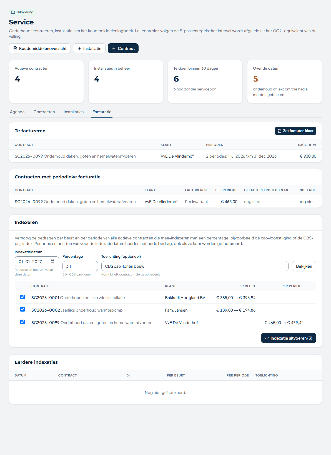This screenshot has height=455, width=331.
Task: Click the € 465,00 per periode amount
Action: [x=229, y=202]
